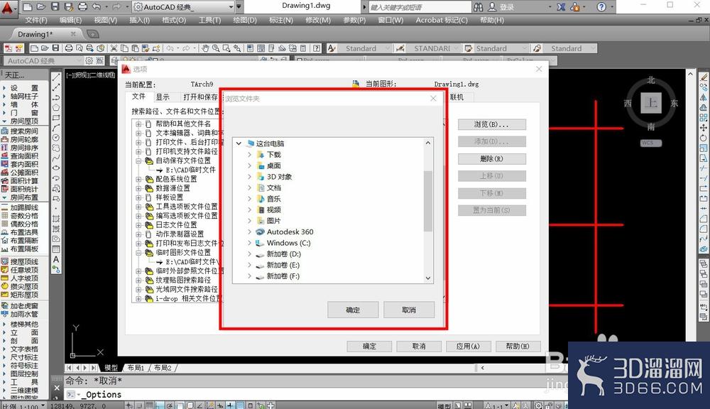Select the Ellipse tool in draw toolbar

(x=56, y=168)
